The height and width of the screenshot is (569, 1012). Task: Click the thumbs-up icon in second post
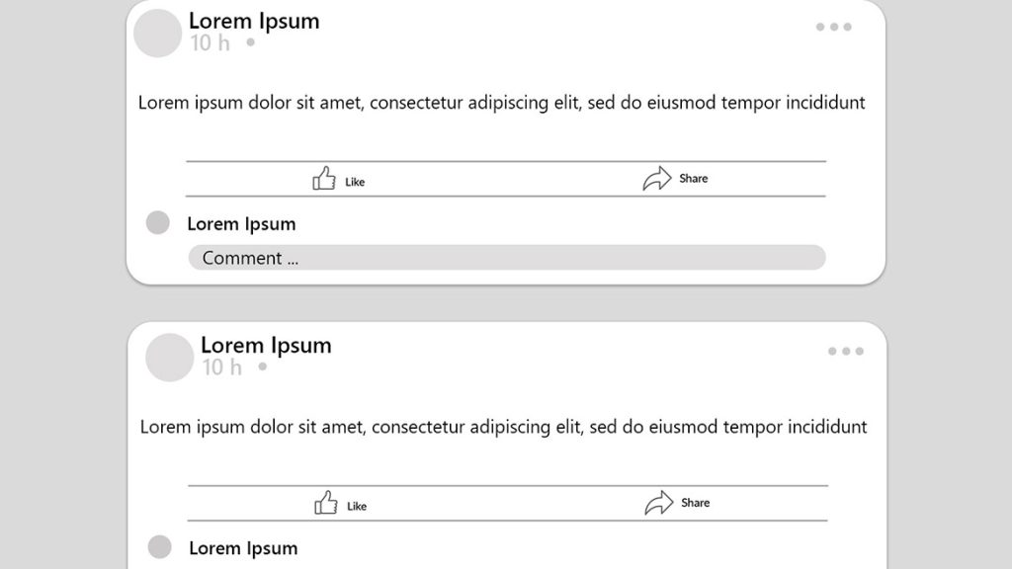click(x=326, y=503)
